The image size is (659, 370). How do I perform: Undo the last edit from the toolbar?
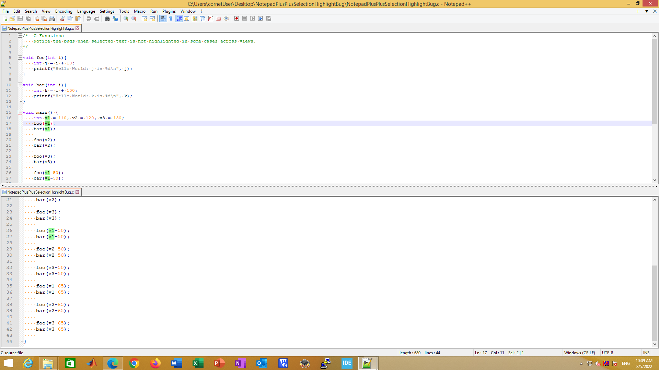click(89, 18)
